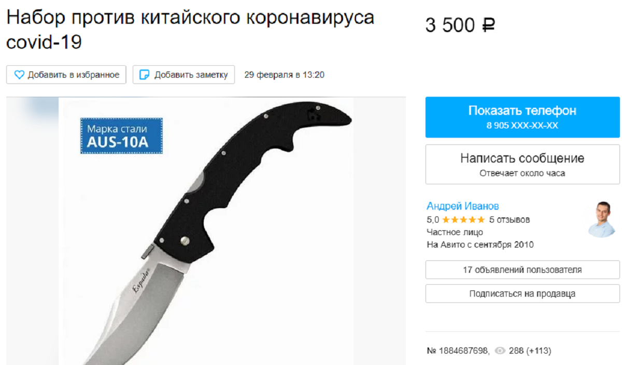Open Андрей Иванов seller profile link

coord(463,206)
